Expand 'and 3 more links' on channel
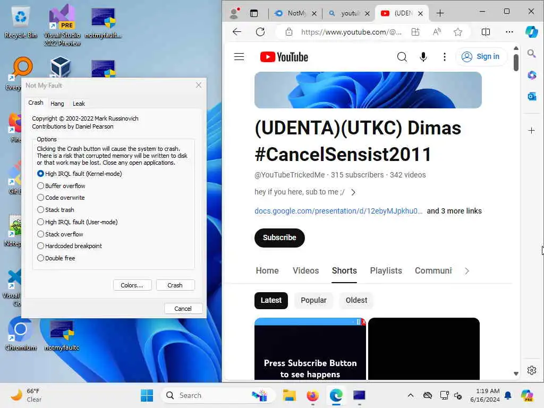Viewport: 544px width, 408px height. click(454, 211)
